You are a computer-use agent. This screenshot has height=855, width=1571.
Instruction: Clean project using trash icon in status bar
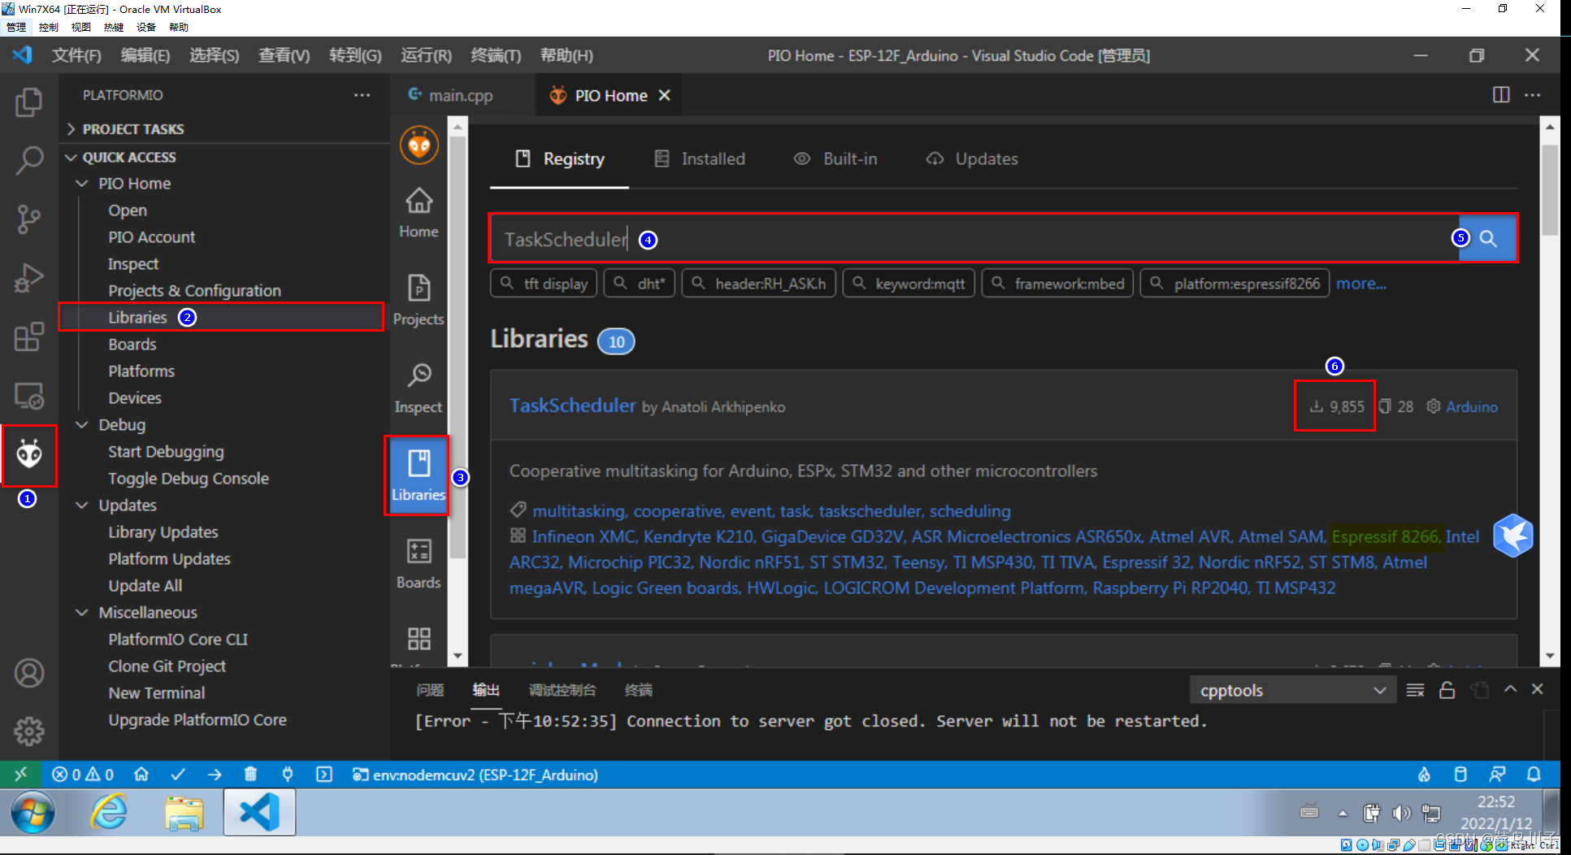click(250, 774)
